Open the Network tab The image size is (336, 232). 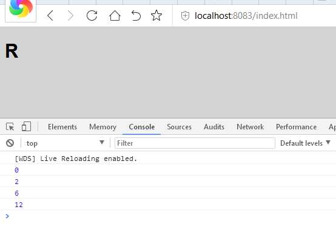[250, 127]
